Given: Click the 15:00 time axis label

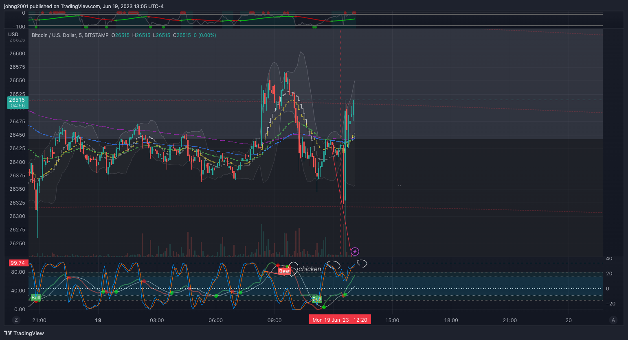Looking at the screenshot, I should point(392,320).
